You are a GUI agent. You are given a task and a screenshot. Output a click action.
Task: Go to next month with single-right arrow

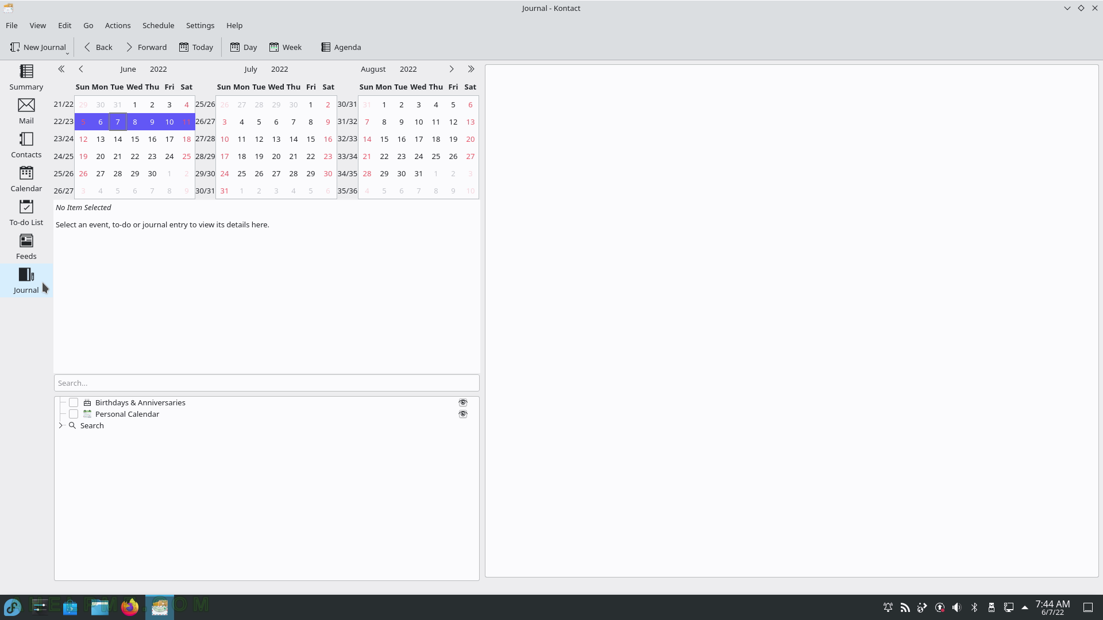[452, 69]
